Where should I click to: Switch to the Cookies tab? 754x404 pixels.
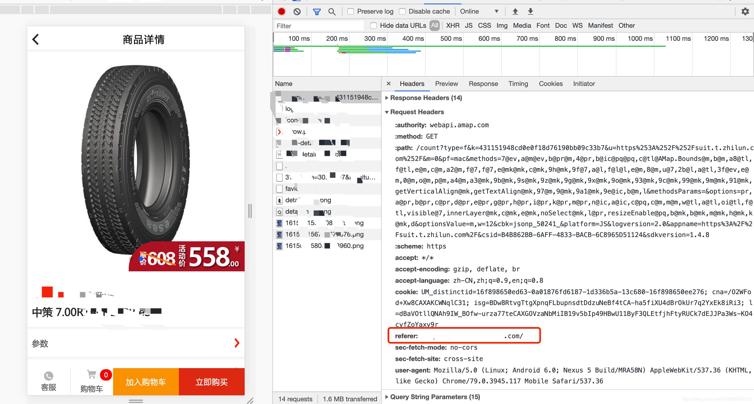(551, 84)
